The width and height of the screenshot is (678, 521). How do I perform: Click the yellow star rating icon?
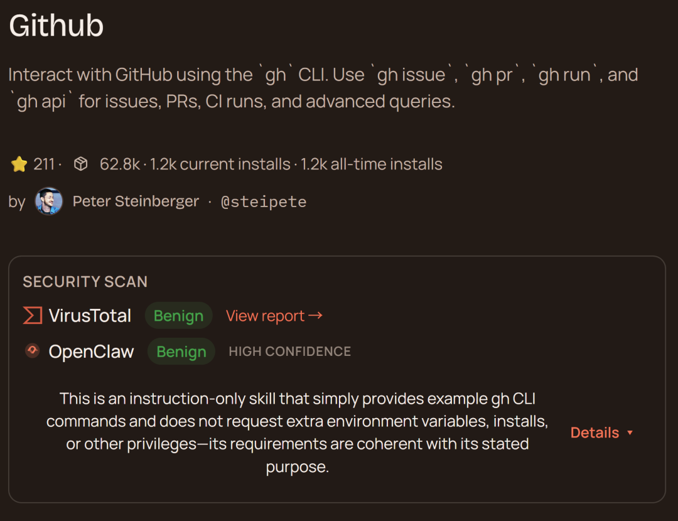pyautogui.click(x=19, y=164)
